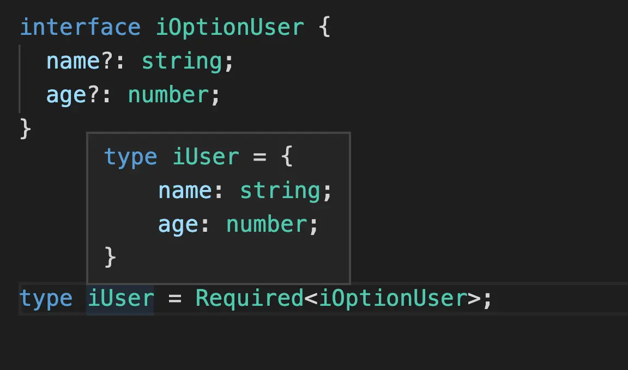Click the type keyword on bottom line
This screenshot has width=628, height=370.
click(x=46, y=299)
